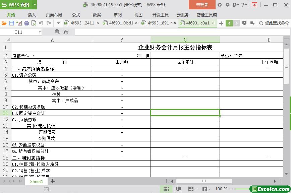The height and width of the screenshot is (193, 291).
Task: Close the active 4f693...c0a1 document tab
Action: (x=214, y=23)
